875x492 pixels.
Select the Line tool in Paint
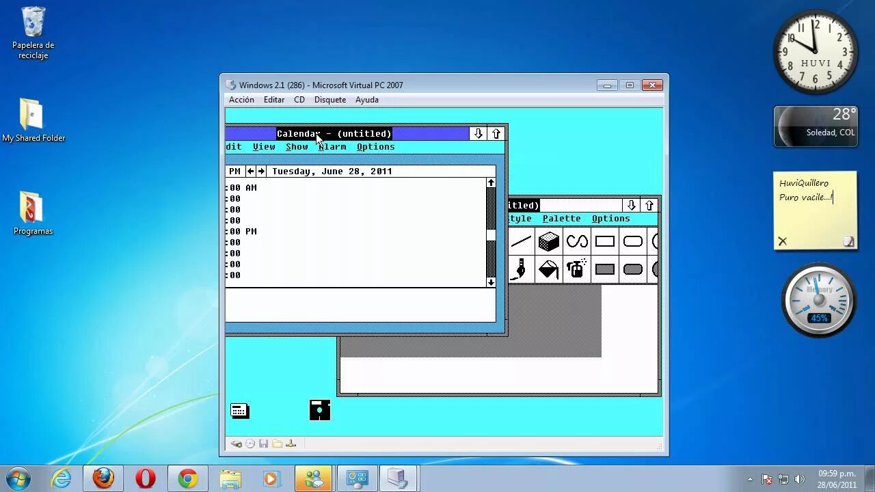coord(521,241)
